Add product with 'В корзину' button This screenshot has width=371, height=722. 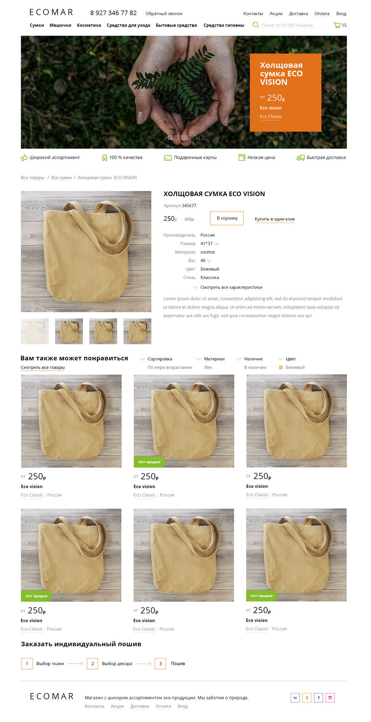coord(227,218)
